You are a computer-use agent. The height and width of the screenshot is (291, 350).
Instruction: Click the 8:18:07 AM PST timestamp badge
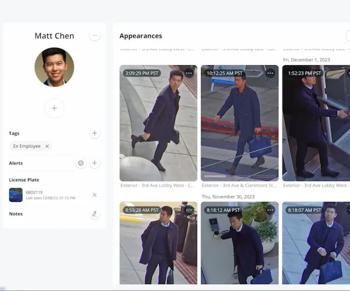click(304, 210)
